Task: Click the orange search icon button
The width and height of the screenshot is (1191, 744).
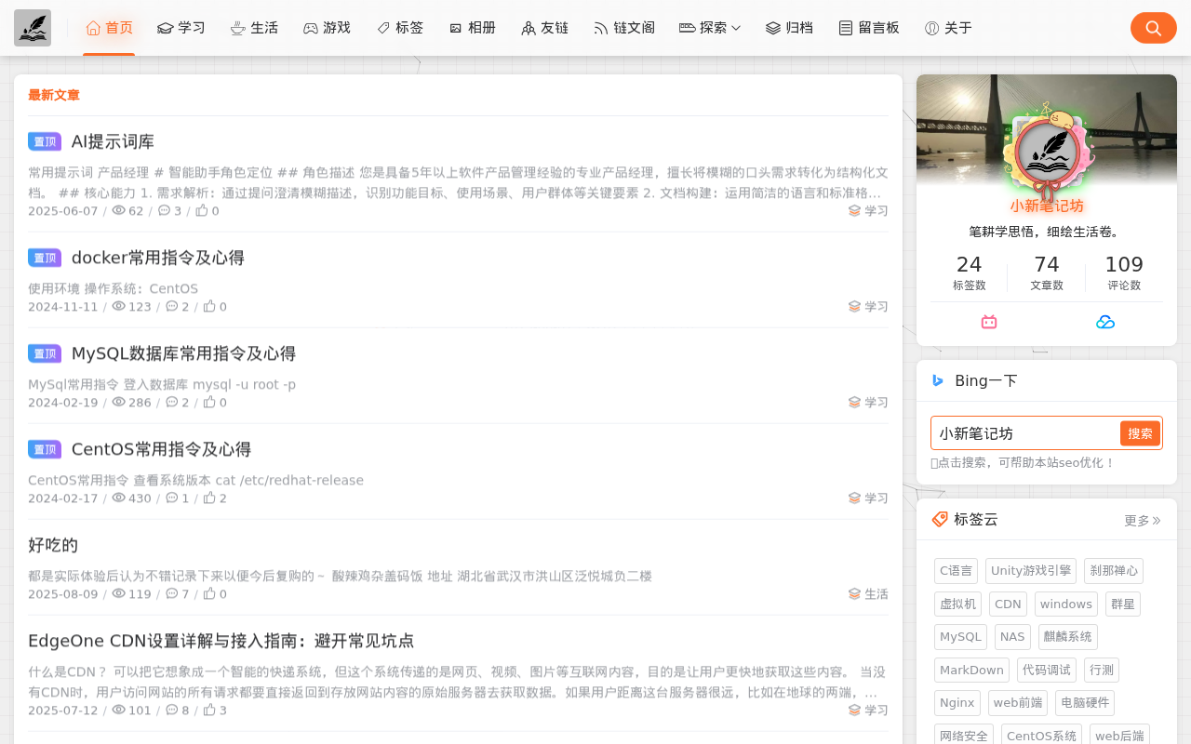Action: pyautogui.click(x=1153, y=28)
